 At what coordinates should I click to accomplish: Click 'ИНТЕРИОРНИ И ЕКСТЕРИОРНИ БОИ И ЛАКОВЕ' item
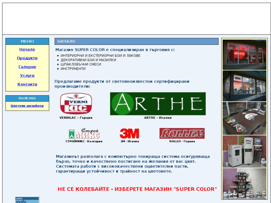point(100,55)
